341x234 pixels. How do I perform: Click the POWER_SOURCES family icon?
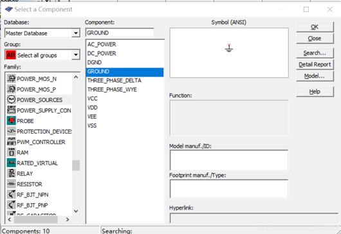[x=12, y=100]
